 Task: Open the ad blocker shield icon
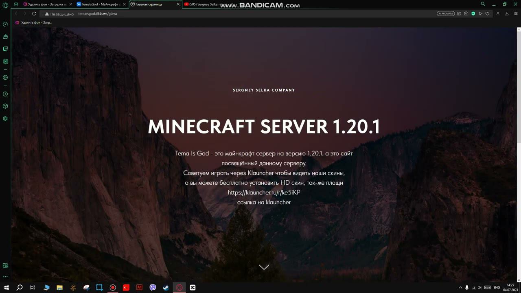tap(473, 13)
